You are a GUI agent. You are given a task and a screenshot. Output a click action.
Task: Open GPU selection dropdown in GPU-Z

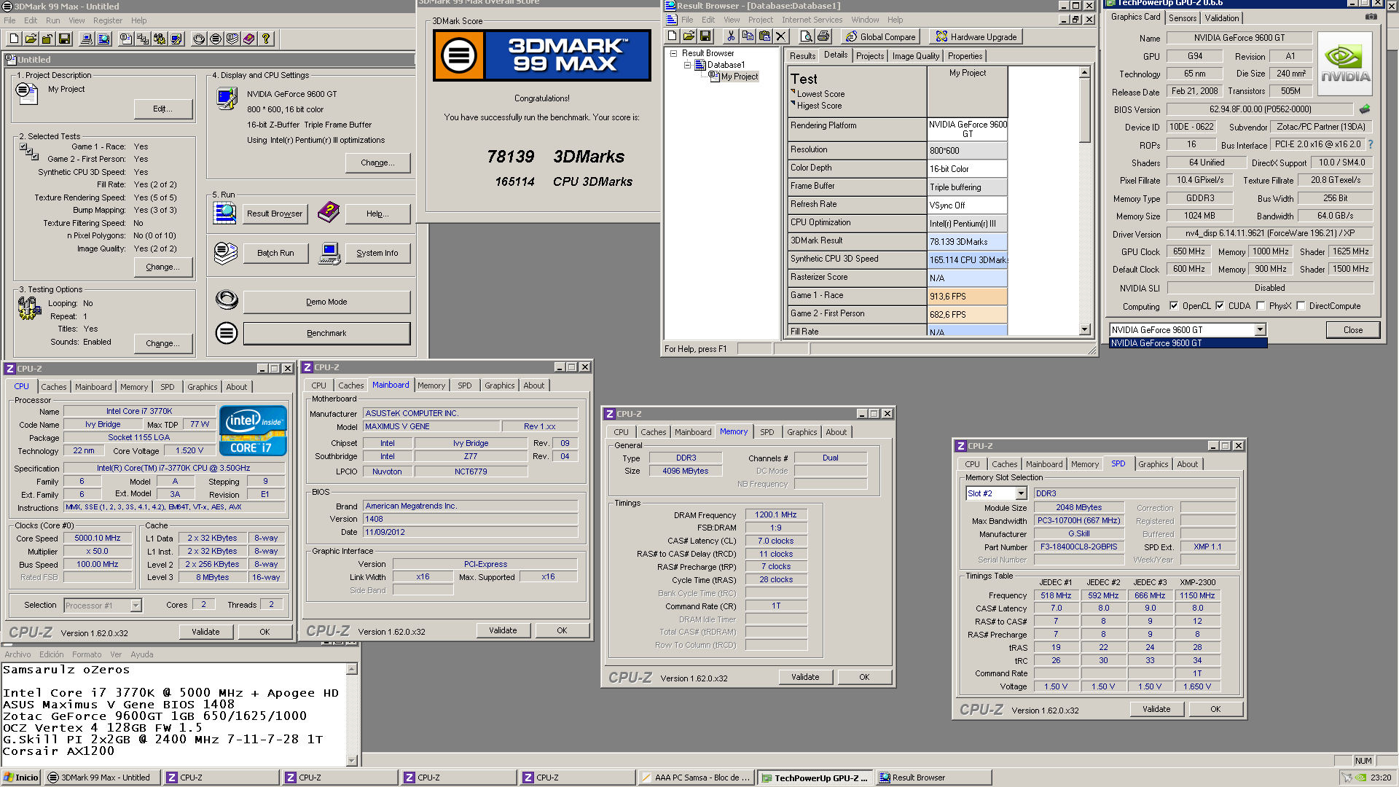coord(1260,330)
